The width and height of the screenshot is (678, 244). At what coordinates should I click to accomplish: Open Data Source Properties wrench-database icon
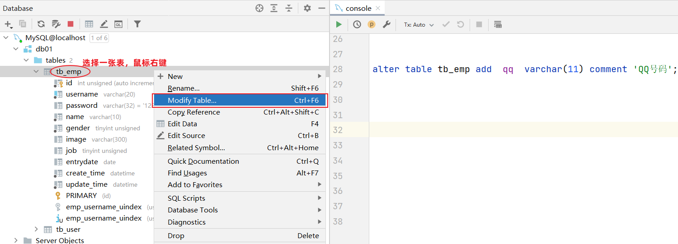[56, 24]
